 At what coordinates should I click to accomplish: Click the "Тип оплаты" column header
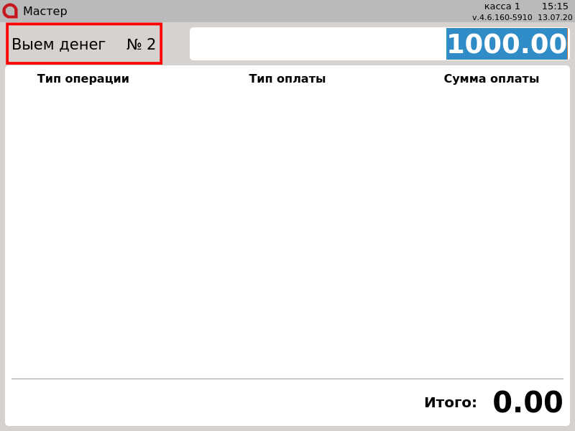pyautogui.click(x=287, y=79)
